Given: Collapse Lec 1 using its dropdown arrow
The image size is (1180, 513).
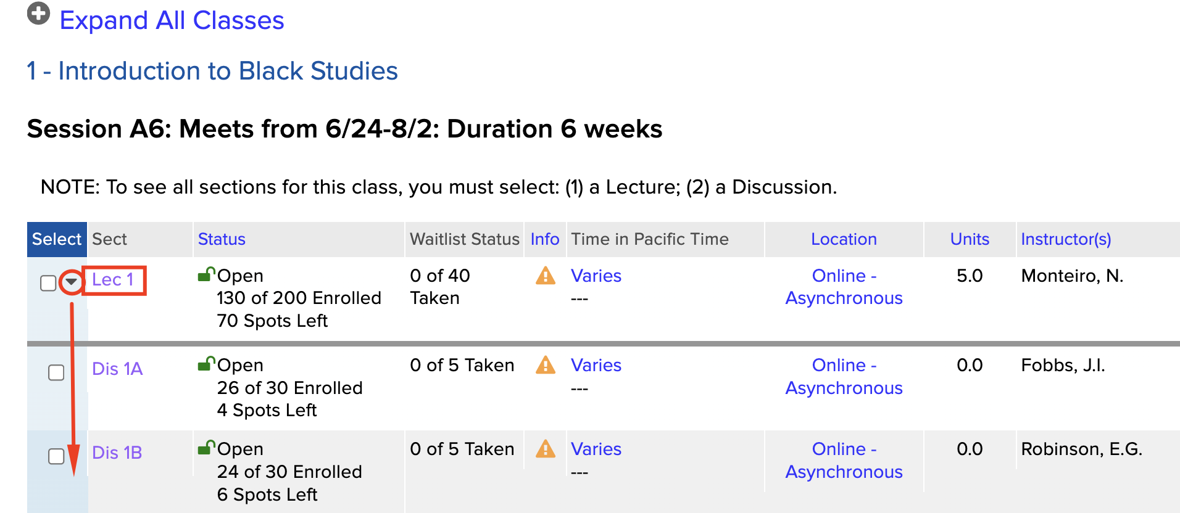Looking at the screenshot, I should coord(72,282).
